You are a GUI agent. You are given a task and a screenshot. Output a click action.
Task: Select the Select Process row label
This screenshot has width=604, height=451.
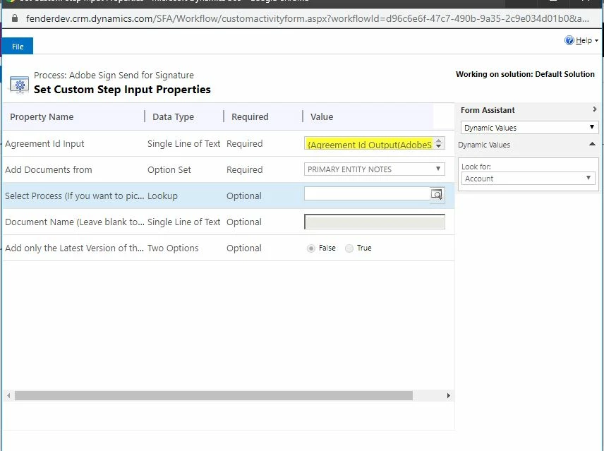coord(74,196)
